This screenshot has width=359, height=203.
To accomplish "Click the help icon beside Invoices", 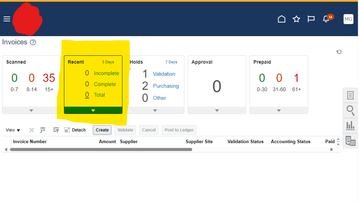I will pos(33,42).
